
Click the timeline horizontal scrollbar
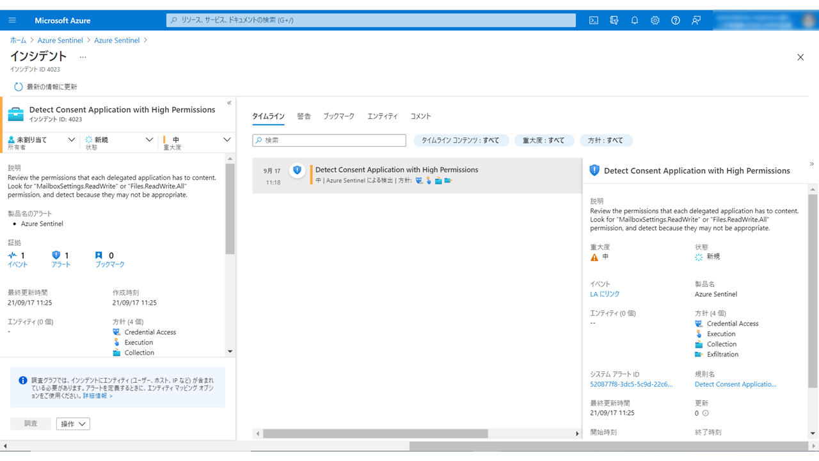pos(376,433)
